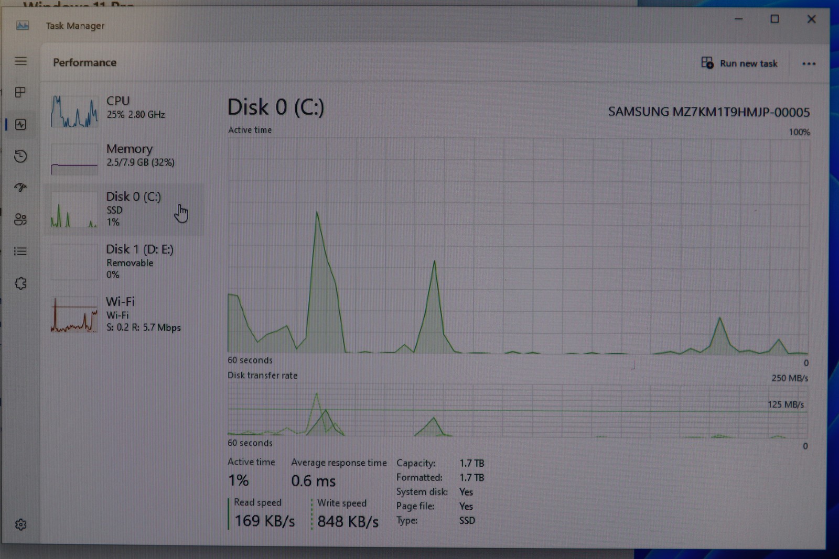Click the System disk Yes value
Viewport: 839px width, 559px height.
point(466,492)
